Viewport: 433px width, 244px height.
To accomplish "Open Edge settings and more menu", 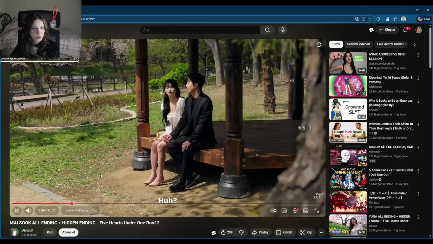I will pos(411,19).
